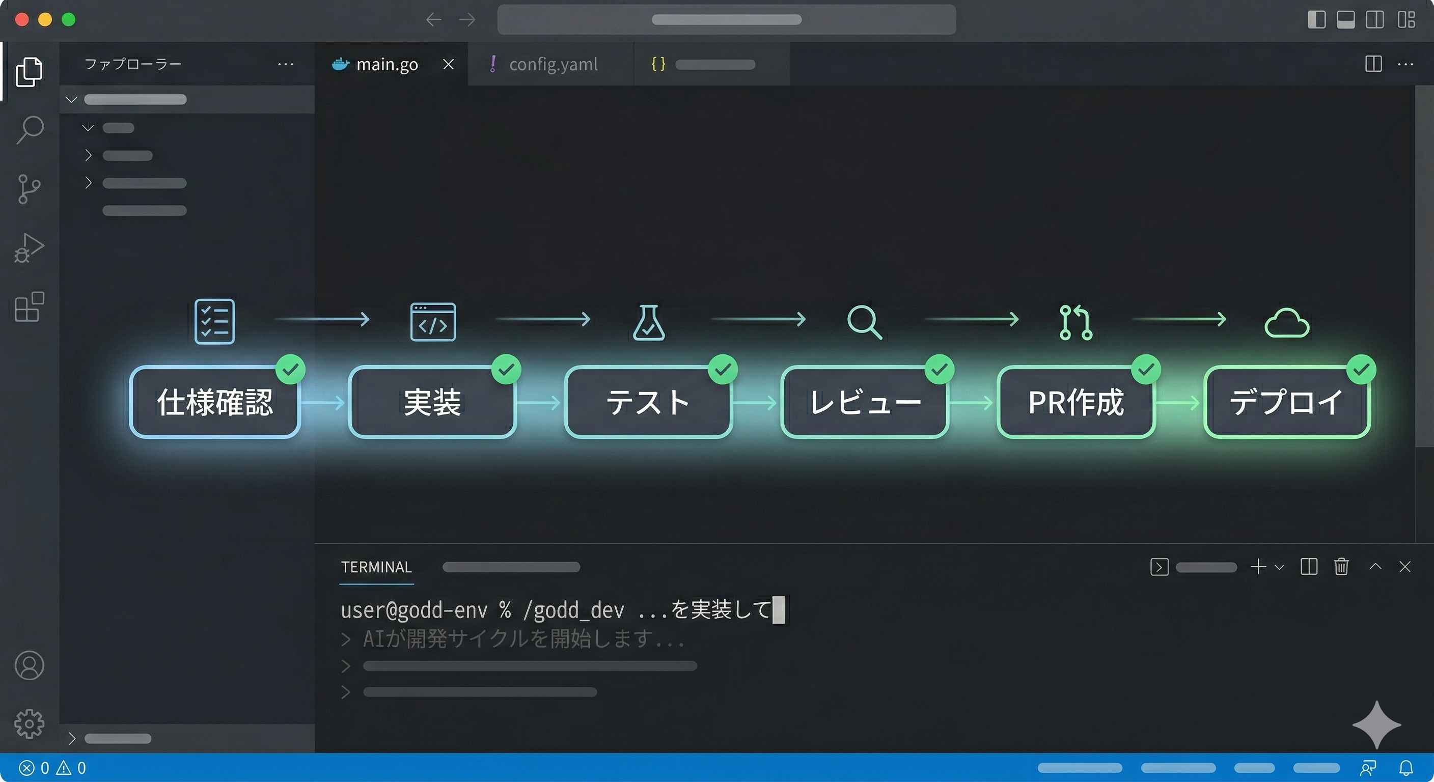This screenshot has height=782, width=1434.
Task: Collapse the root folder in Explorer
Action: (x=71, y=100)
